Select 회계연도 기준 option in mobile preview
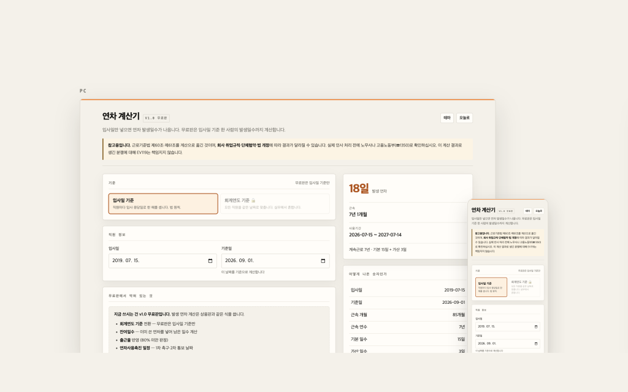The width and height of the screenshot is (628, 392). pos(524,287)
